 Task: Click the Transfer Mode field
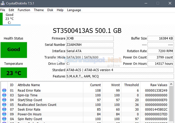[x=90, y=57]
